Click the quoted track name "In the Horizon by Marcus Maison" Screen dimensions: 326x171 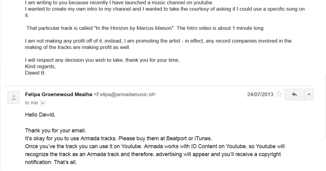point(135,28)
